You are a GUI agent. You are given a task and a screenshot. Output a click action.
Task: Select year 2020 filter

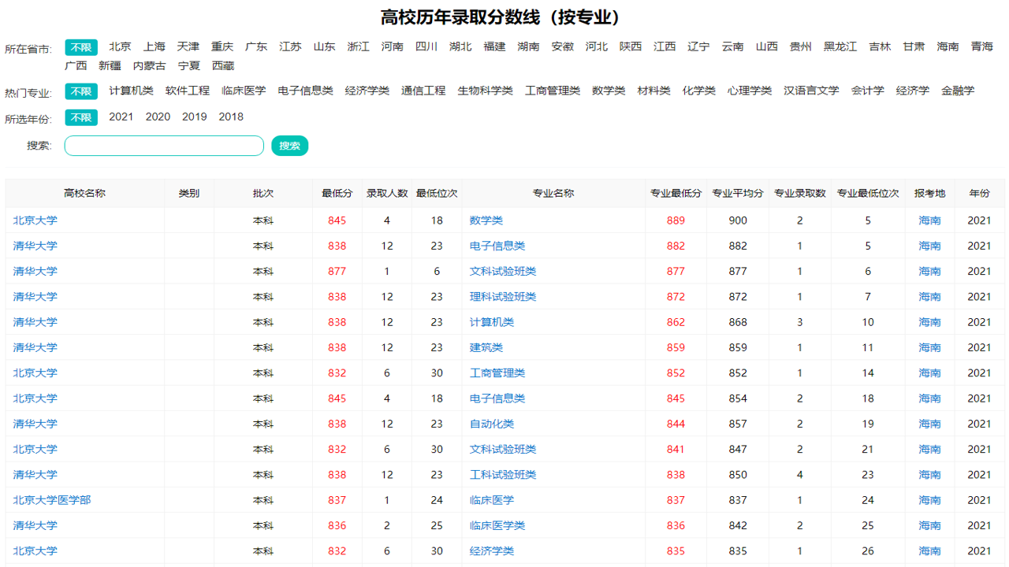click(158, 117)
